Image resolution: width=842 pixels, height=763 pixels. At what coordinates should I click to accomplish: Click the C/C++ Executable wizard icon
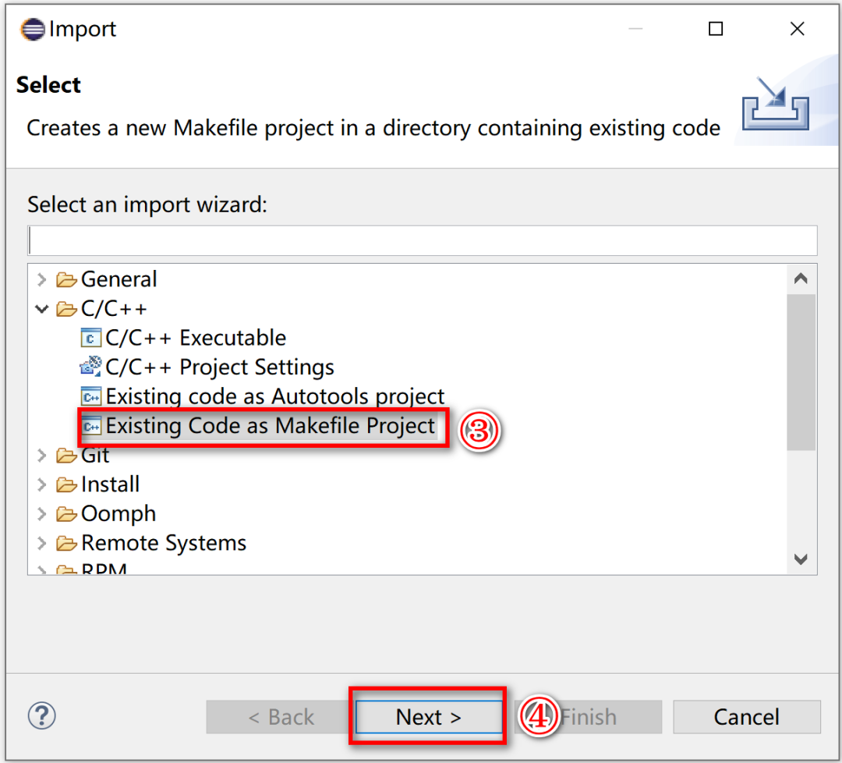coord(91,338)
